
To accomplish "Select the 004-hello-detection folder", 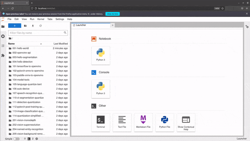I will (x=38, y=62).
